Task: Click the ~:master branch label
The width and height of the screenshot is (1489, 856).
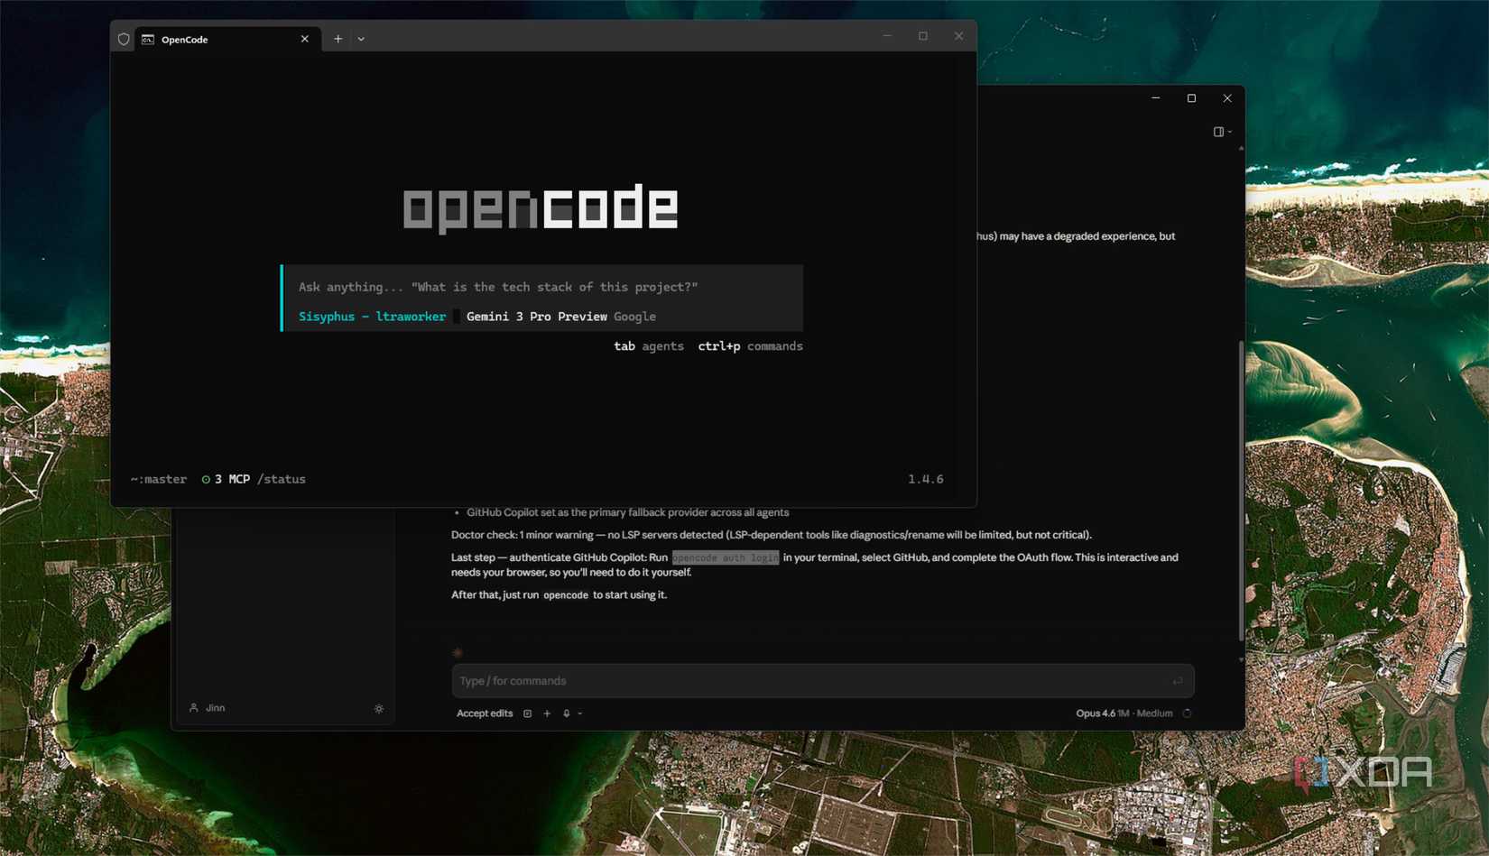Action: pyautogui.click(x=159, y=479)
